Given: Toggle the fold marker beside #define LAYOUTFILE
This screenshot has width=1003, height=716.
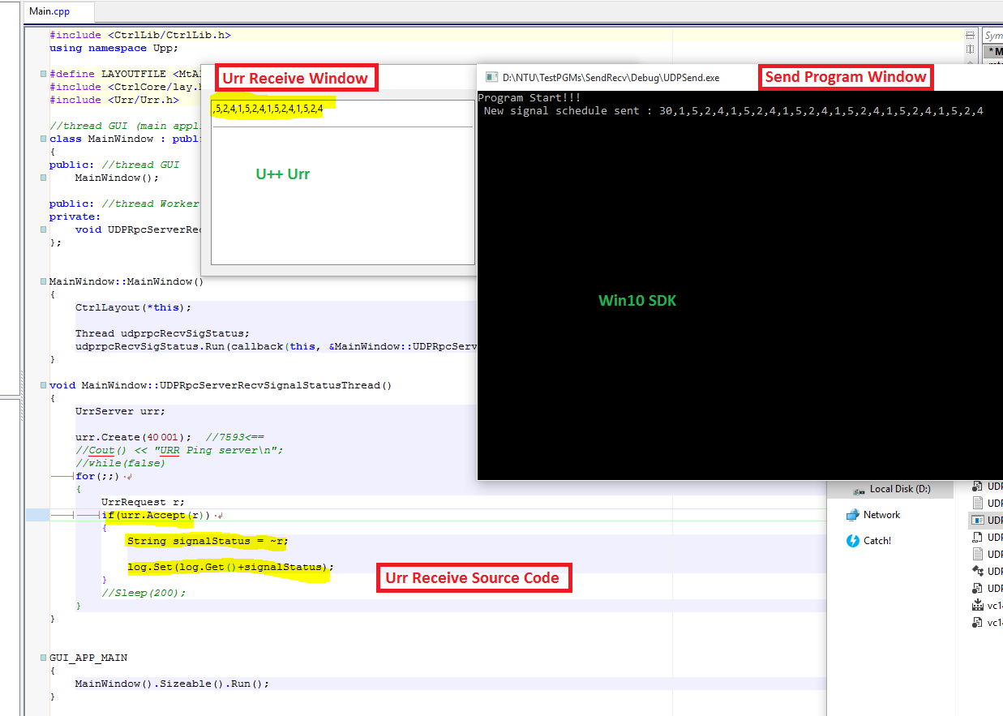Looking at the screenshot, I should point(43,74).
